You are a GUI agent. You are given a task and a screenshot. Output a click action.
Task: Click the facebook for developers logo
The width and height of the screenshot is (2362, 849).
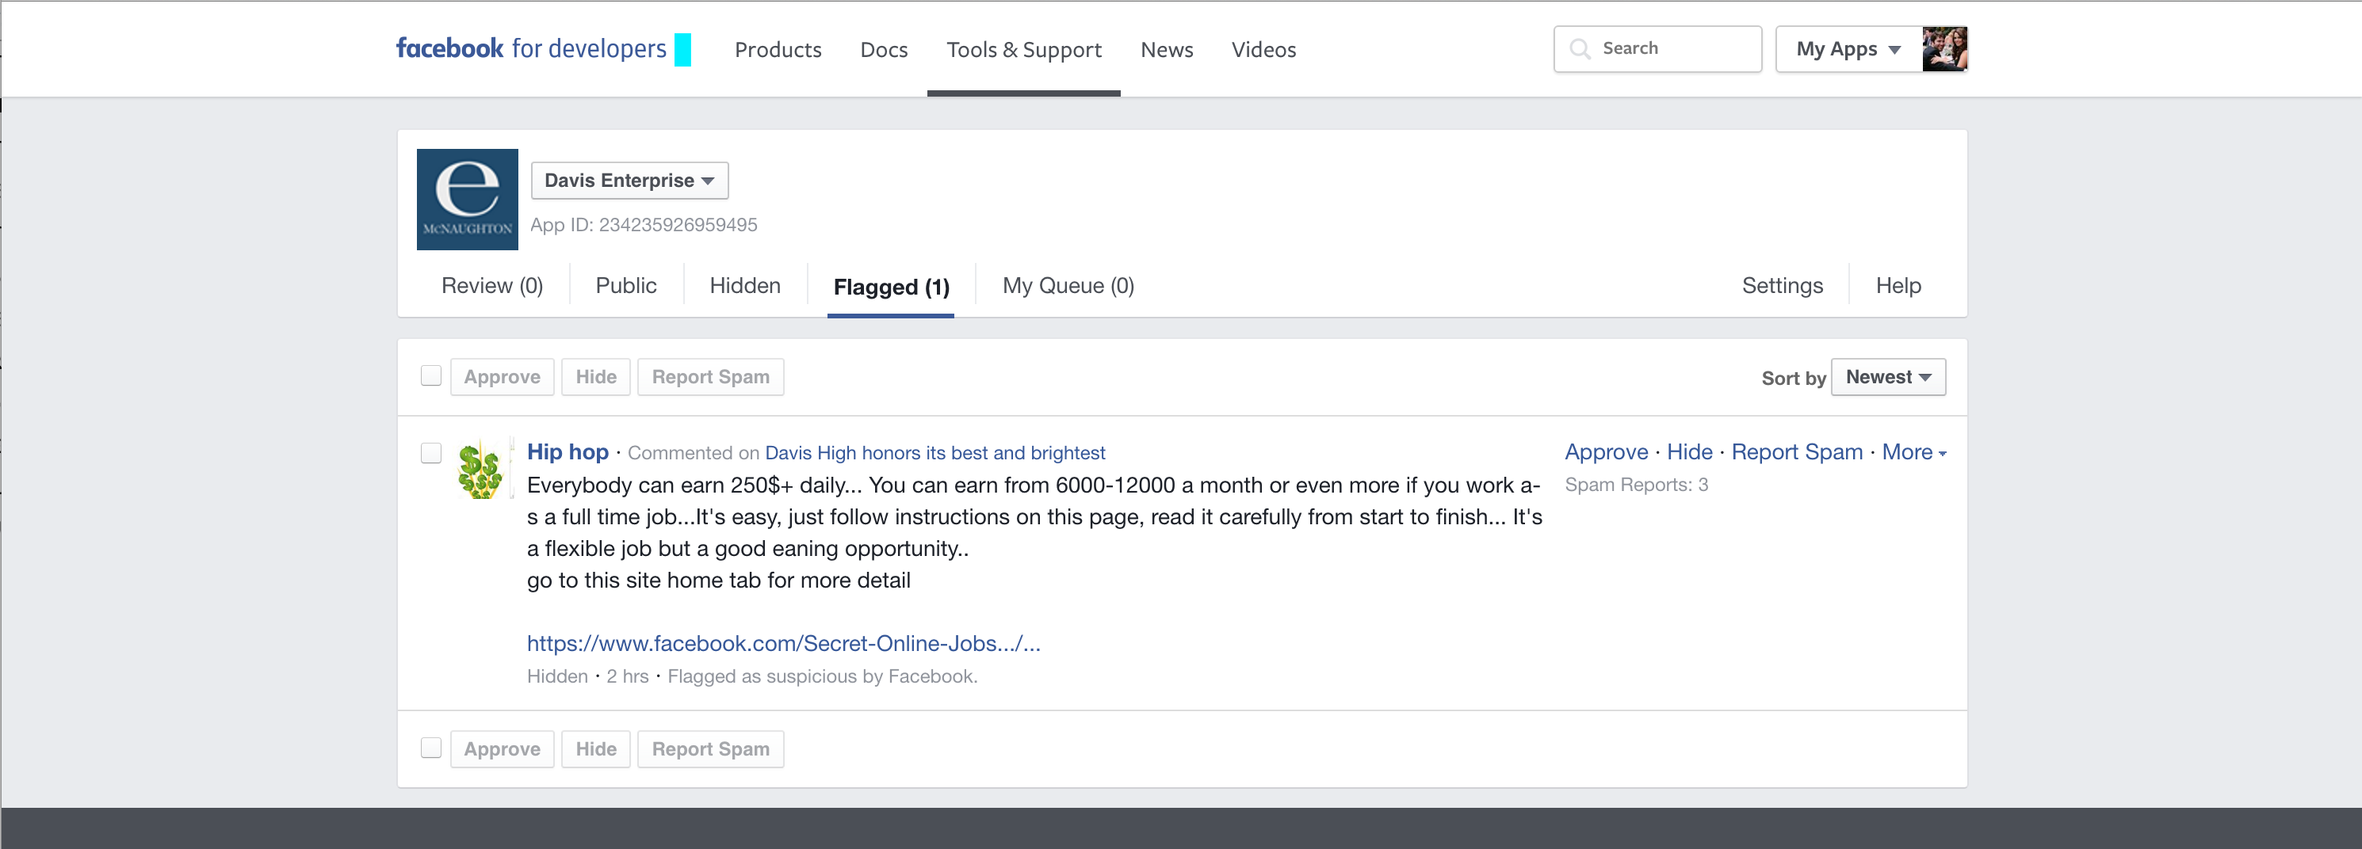pyautogui.click(x=531, y=48)
